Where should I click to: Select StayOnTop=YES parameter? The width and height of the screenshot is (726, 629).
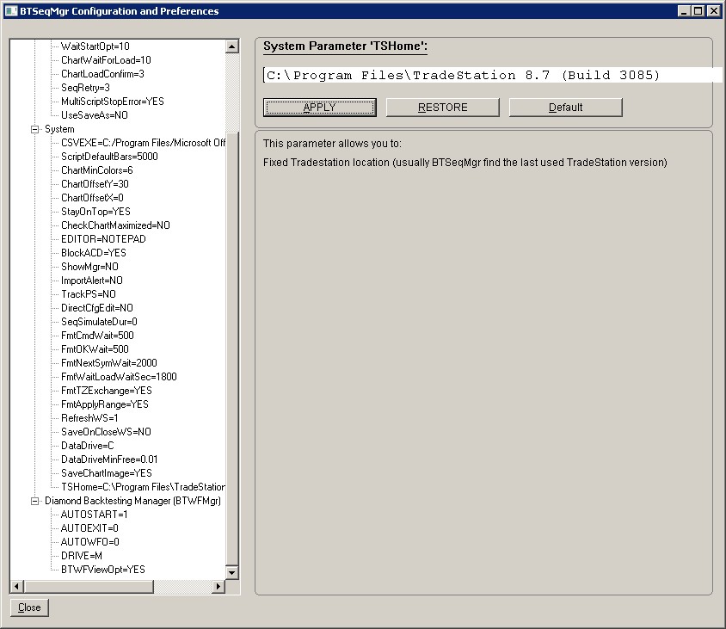click(95, 212)
